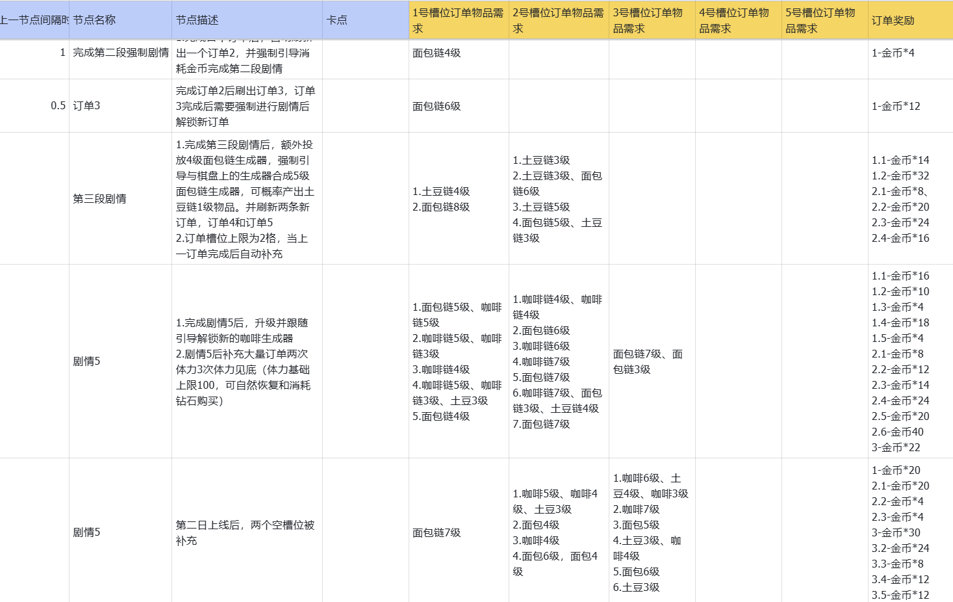
Task: Click the slot 2 cell starting 1.土豆链3级
Action: point(559,198)
